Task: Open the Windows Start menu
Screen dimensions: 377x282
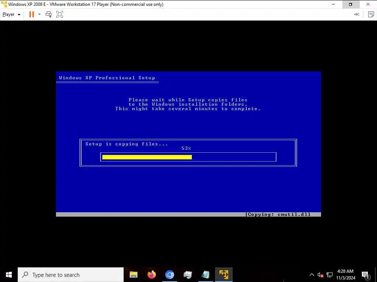Action: (x=9, y=275)
